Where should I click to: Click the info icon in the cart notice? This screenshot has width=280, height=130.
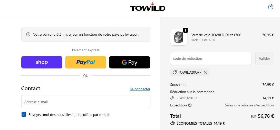click(x=28, y=34)
